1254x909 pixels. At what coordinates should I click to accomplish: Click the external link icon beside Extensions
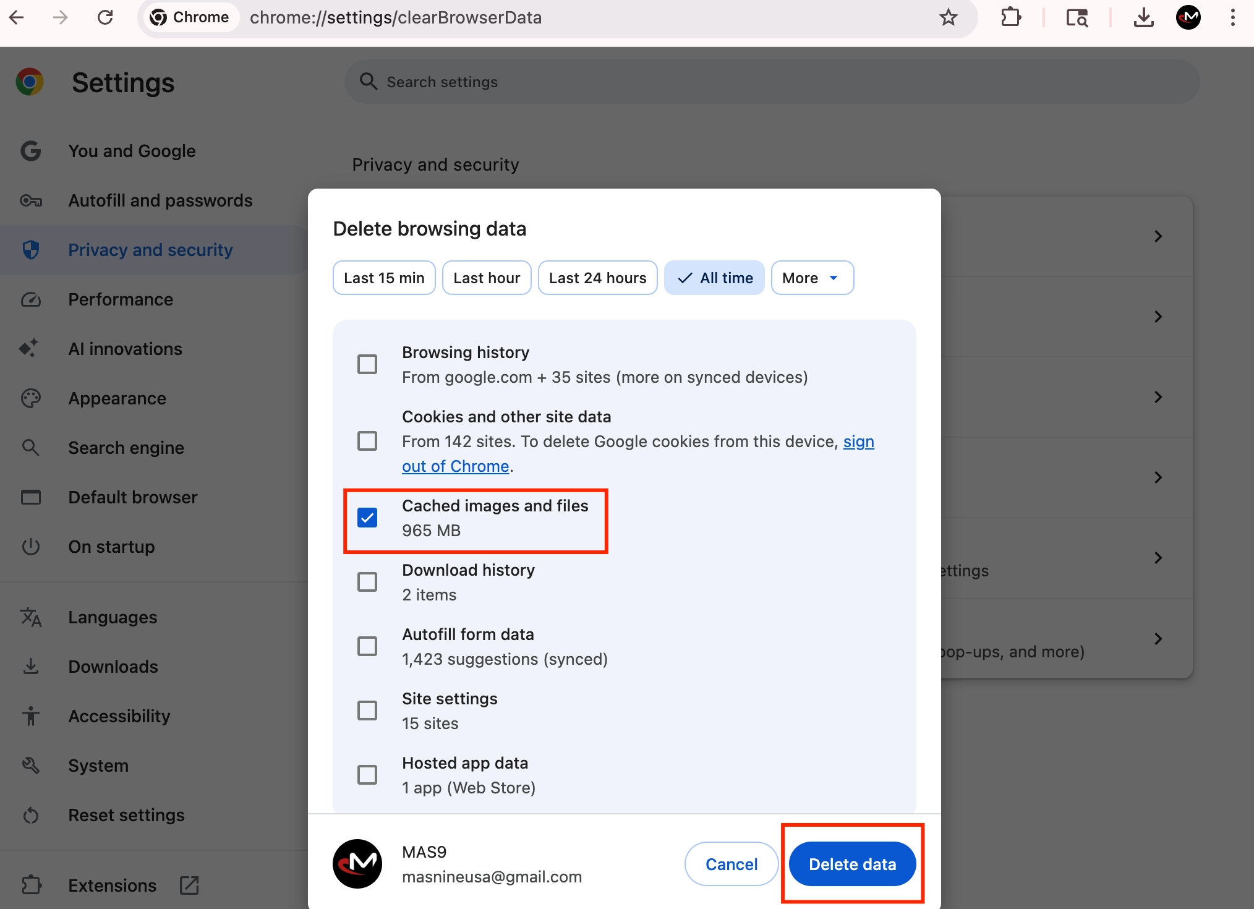point(188,885)
